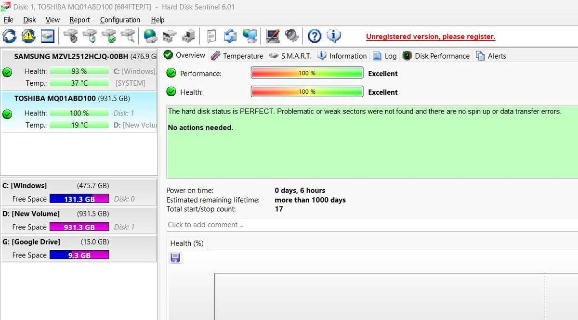Viewport: 578px width, 320px height.
Task: Click the No actions needed. status text
Action: (x=200, y=128)
